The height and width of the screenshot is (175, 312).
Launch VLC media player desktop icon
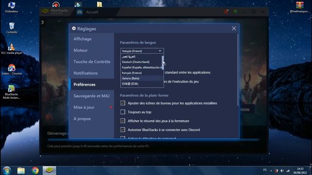tap(12, 49)
